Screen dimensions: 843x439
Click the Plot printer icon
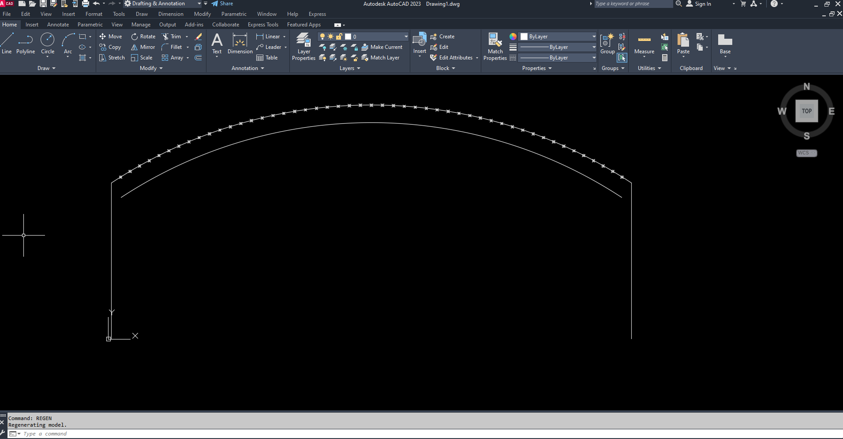coord(86,4)
